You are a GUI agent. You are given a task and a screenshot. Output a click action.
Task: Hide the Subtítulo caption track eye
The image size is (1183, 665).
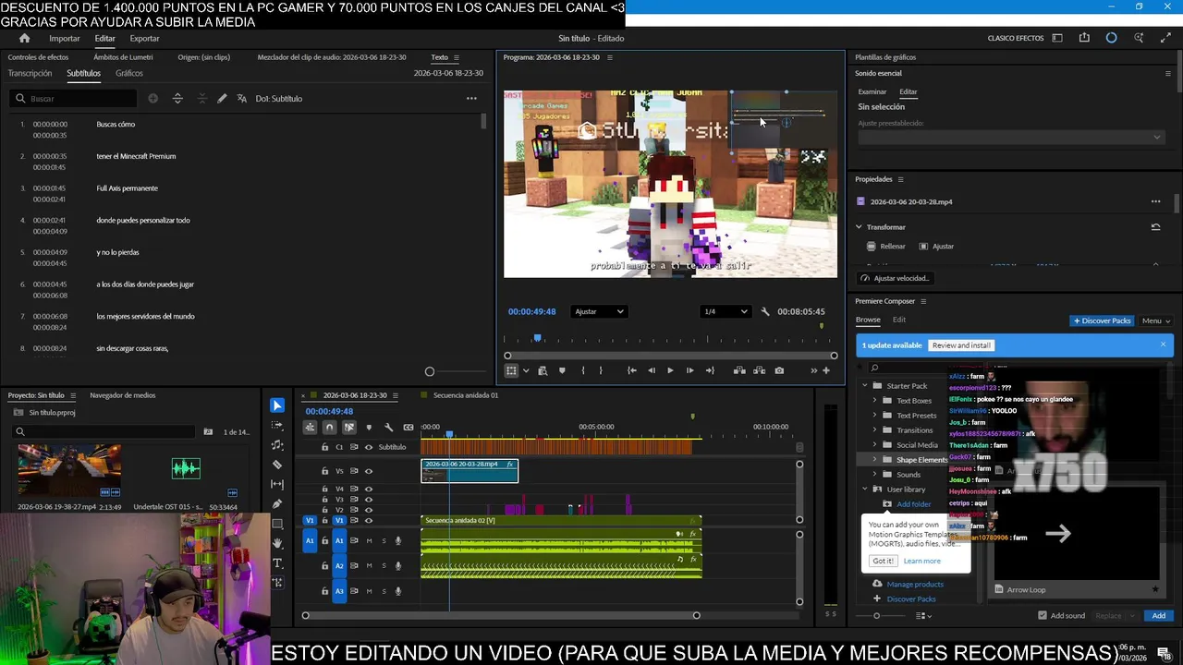[369, 447]
